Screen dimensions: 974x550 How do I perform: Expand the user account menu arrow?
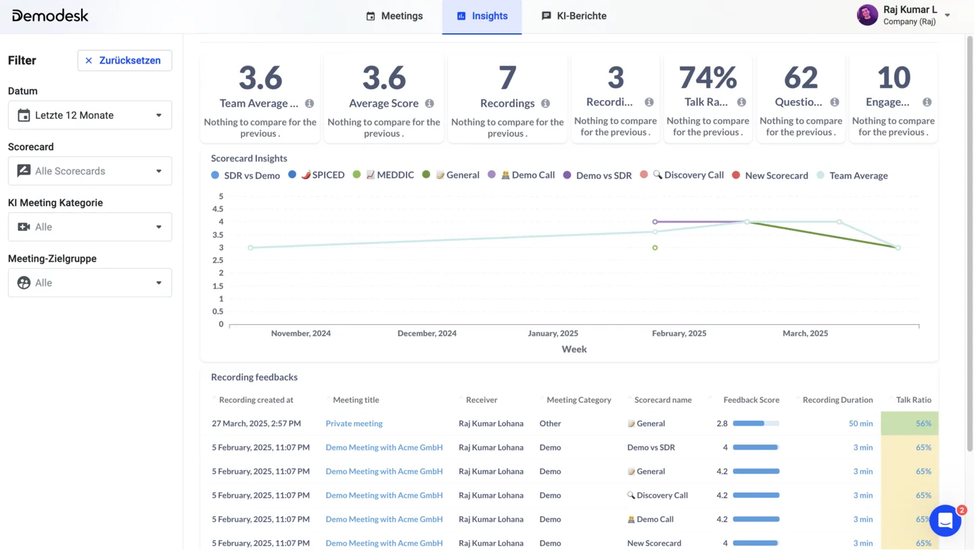point(947,16)
